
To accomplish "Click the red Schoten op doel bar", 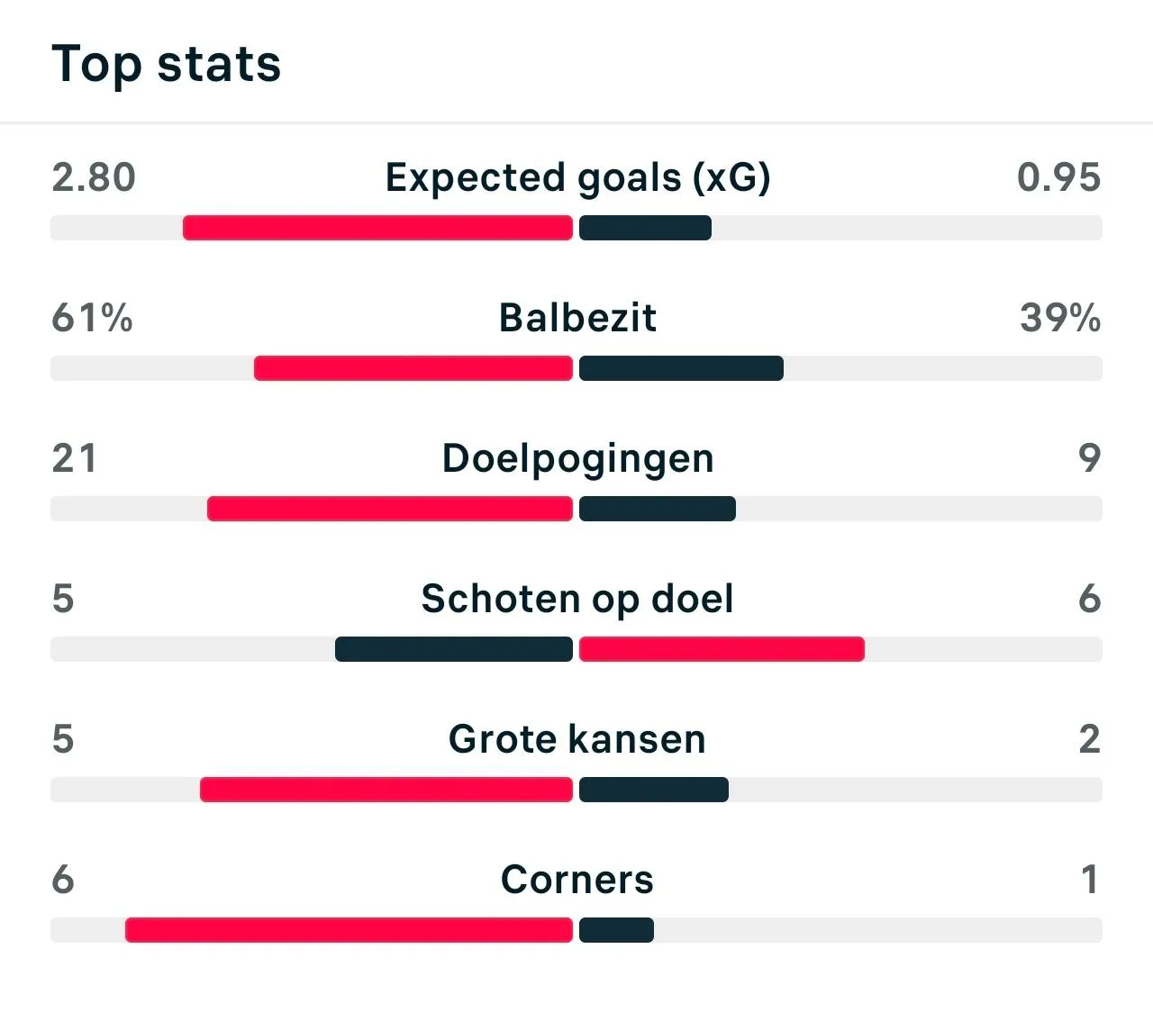I will coord(722,649).
